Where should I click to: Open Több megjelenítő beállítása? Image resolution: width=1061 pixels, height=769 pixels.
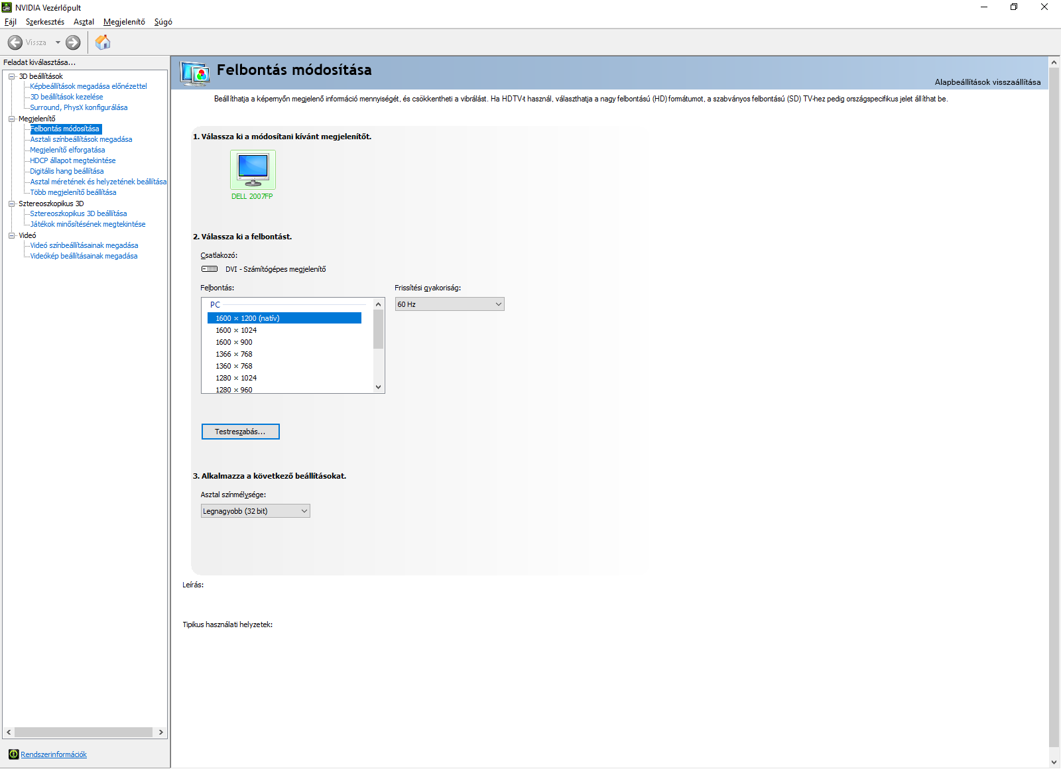point(73,192)
